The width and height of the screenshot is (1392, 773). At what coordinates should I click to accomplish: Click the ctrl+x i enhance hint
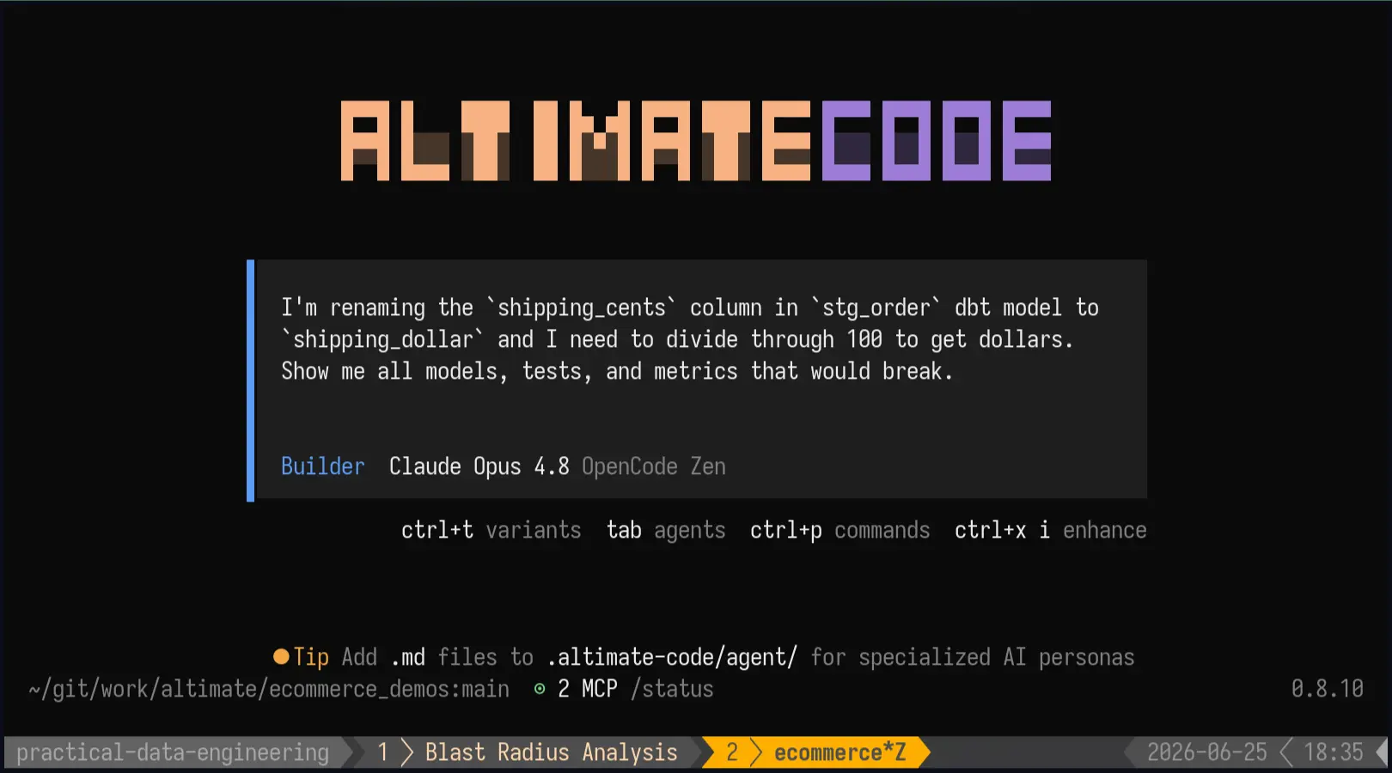coord(1050,530)
